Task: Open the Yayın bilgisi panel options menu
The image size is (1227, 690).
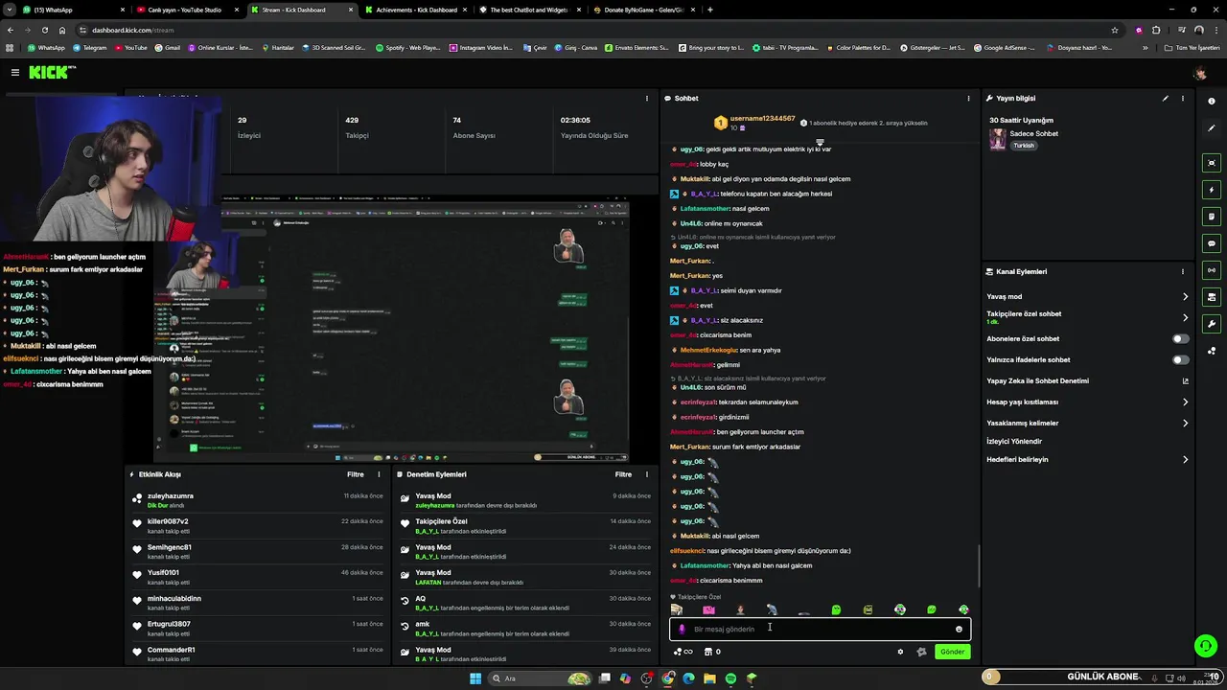Action: pyautogui.click(x=1182, y=98)
